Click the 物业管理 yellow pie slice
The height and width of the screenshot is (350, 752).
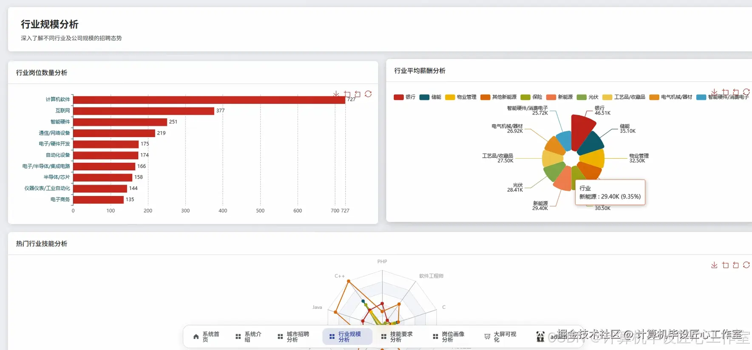click(593, 159)
